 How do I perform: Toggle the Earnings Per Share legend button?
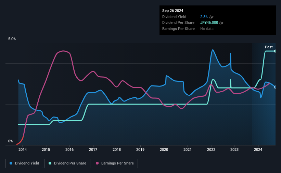point(115,163)
